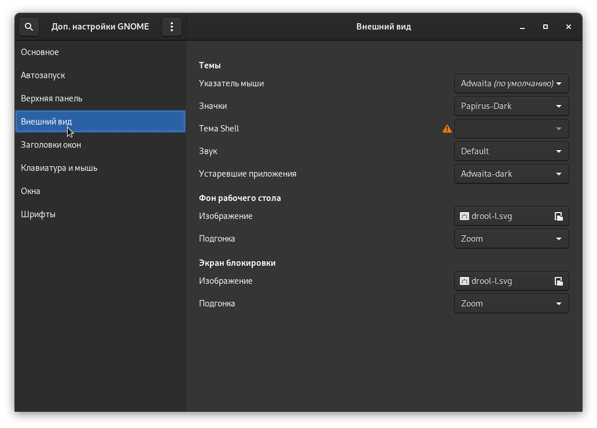Change desktop background Zoom adjustment dropdown
The width and height of the screenshot is (597, 428).
511,239
